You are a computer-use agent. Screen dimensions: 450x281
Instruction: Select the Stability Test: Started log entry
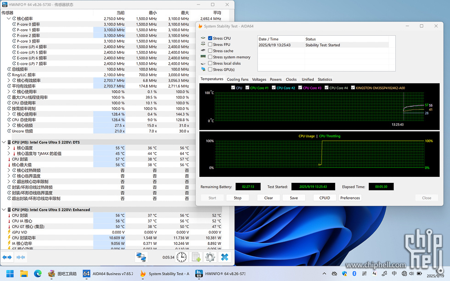323,45
